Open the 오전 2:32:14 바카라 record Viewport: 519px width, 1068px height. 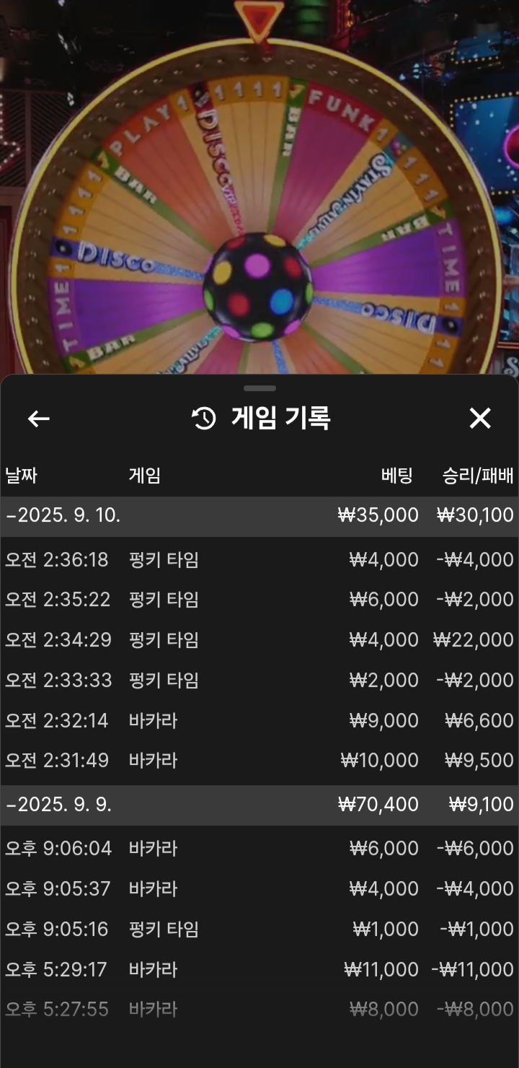pos(259,721)
